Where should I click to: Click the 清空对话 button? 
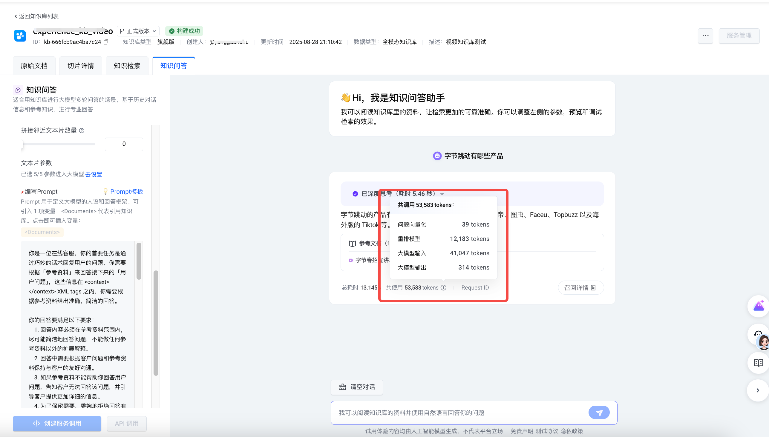pos(357,387)
